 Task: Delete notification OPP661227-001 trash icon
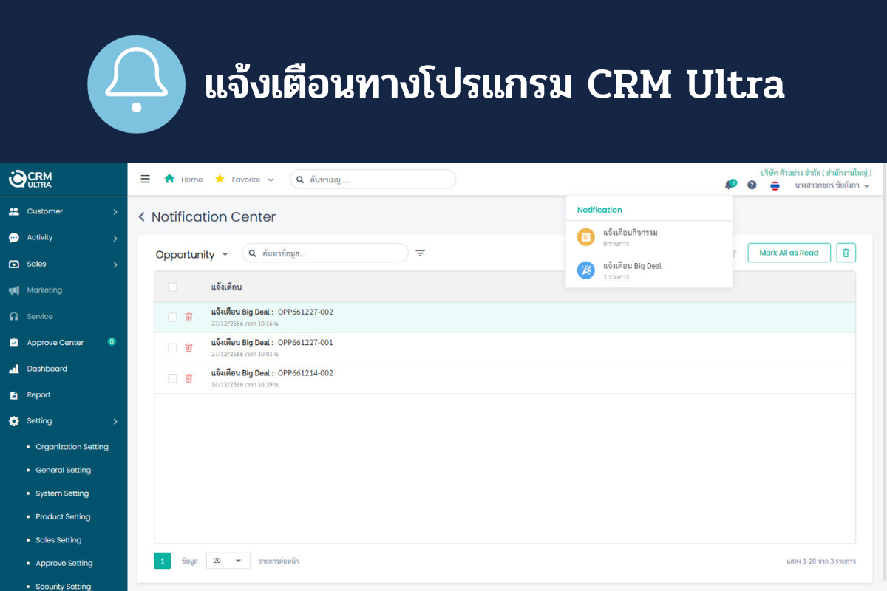188,347
